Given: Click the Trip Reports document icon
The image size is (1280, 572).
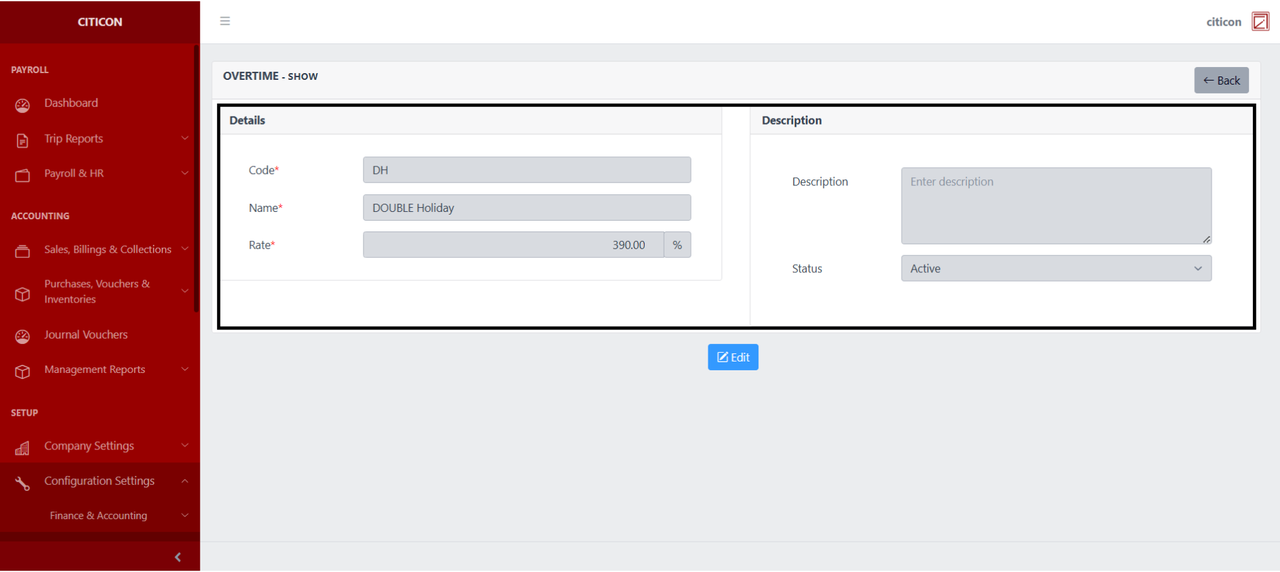Looking at the screenshot, I should 22,140.
